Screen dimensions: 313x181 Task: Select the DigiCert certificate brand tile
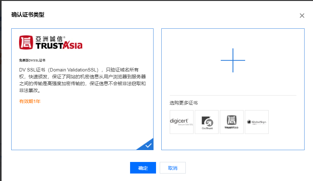coord(182,122)
